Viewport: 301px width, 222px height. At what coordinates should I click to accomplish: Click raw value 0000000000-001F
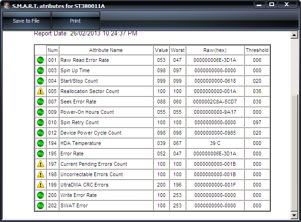[215, 185]
